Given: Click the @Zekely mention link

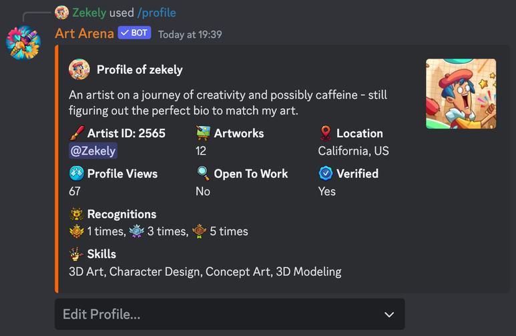Looking at the screenshot, I should (93, 151).
